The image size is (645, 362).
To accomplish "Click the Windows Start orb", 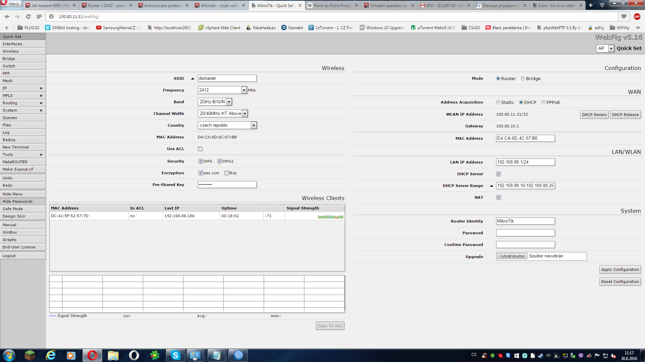I will [9, 355].
